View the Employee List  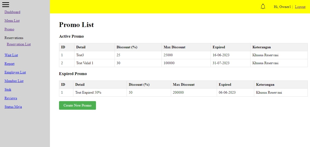pyautogui.click(x=15, y=72)
